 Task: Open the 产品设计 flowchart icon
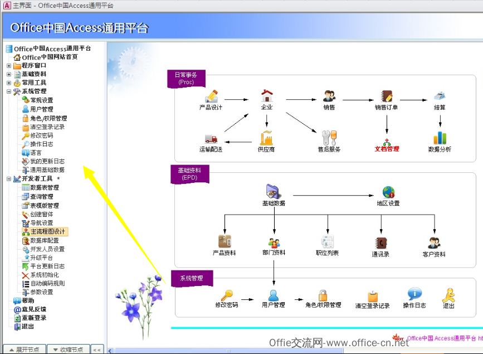click(212, 96)
